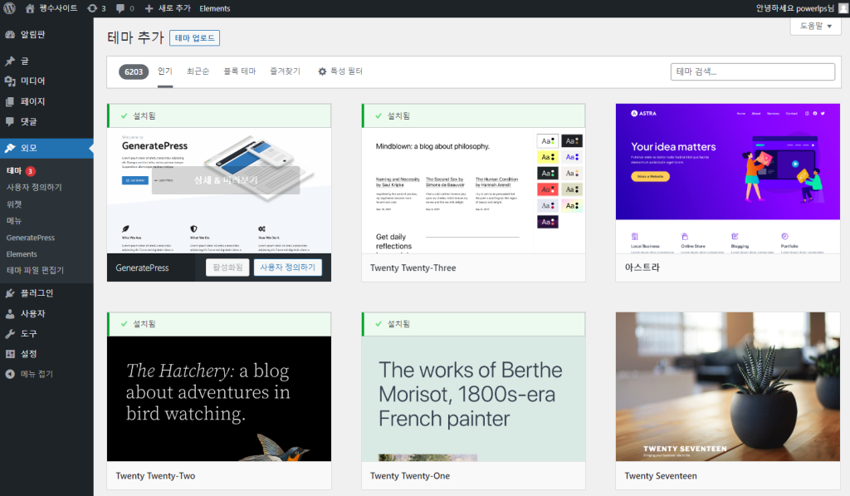Click the gear icon beside 특성 필터
This screenshot has width=850, height=496.
click(x=322, y=71)
